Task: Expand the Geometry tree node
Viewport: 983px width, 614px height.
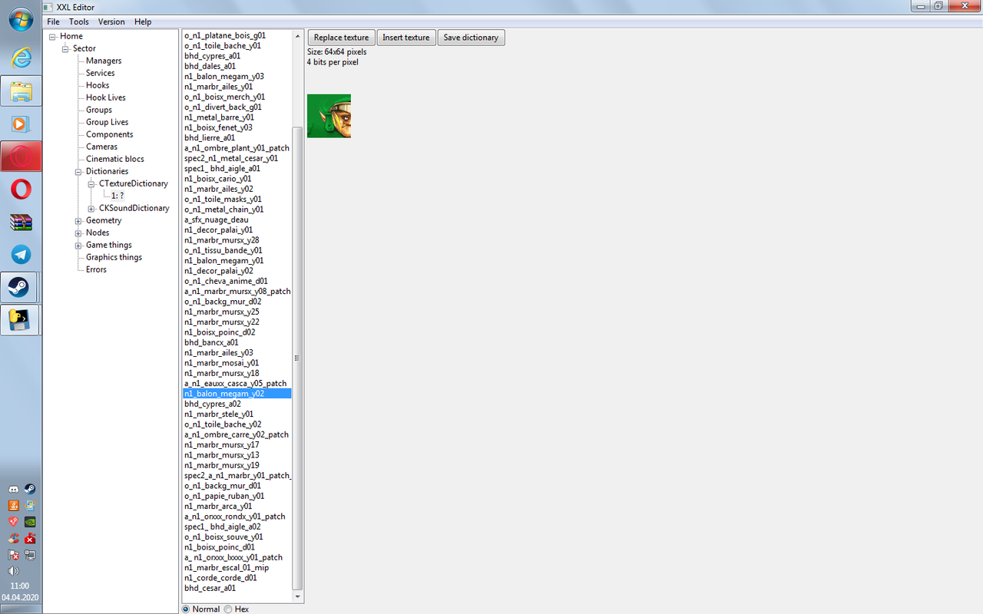Action: (x=78, y=220)
